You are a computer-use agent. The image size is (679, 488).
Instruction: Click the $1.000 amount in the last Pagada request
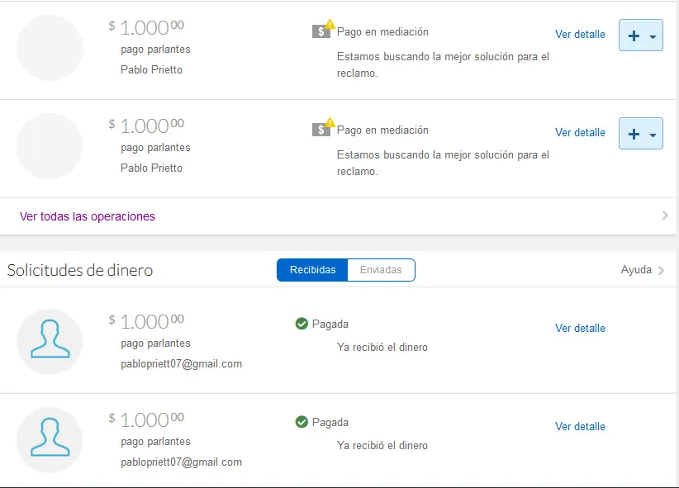[x=146, y=420]
